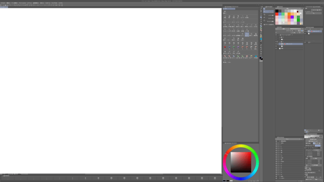The height and width of the screenshot is (182, 324).
Task: Open the Window menu
Action: (x=54, y=3)
